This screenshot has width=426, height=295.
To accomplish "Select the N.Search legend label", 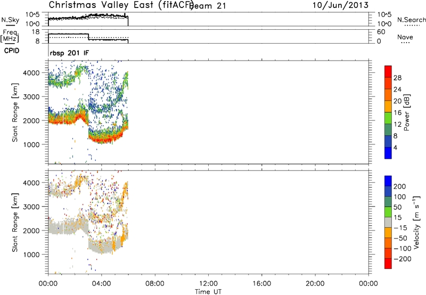I will (x=411, y=20).
